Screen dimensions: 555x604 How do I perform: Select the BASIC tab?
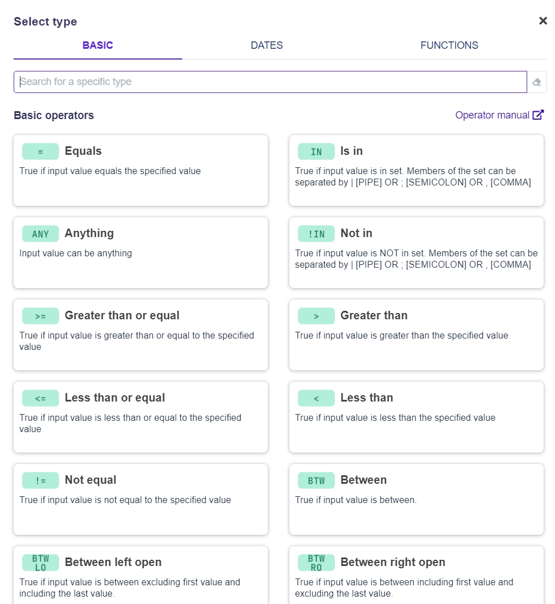[98, 45]
